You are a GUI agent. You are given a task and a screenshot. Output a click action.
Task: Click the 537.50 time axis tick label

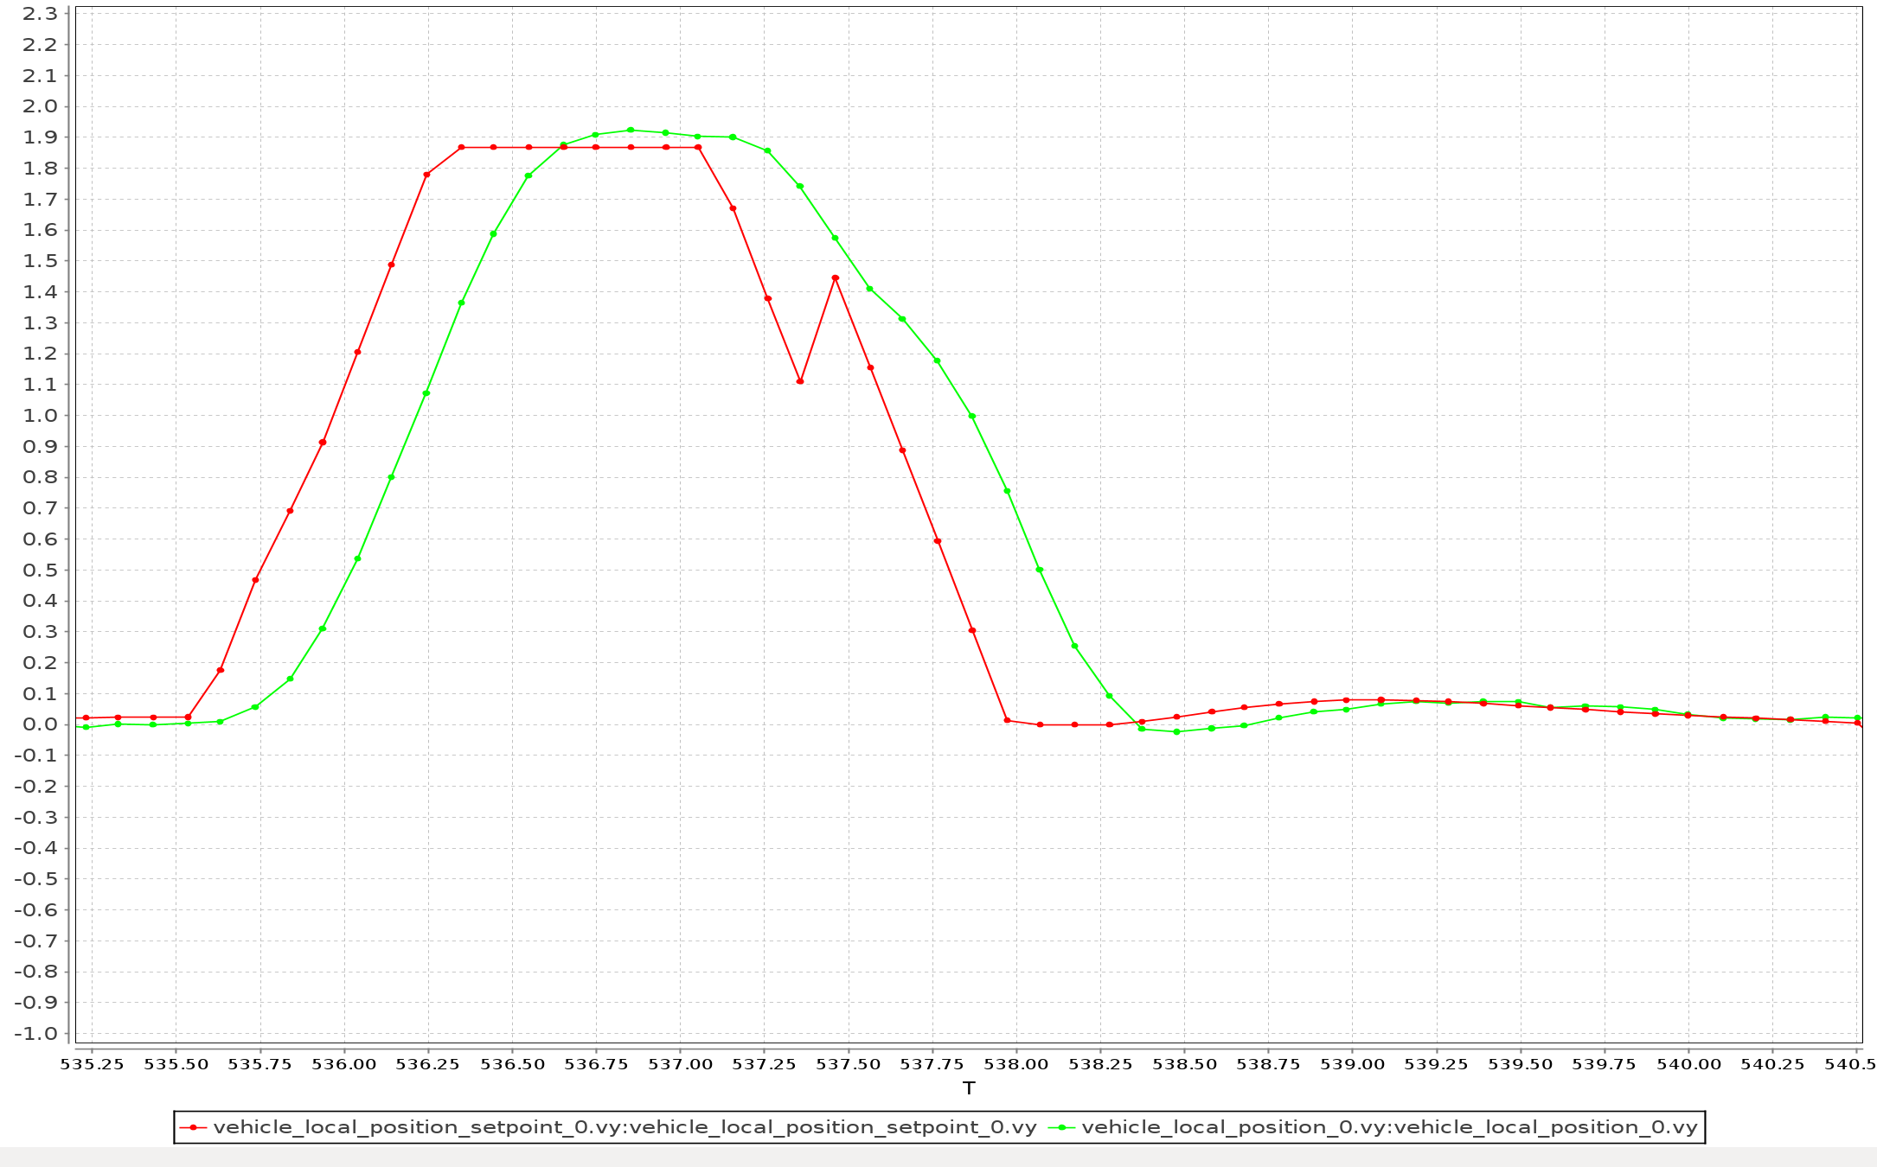(849, 1065)
